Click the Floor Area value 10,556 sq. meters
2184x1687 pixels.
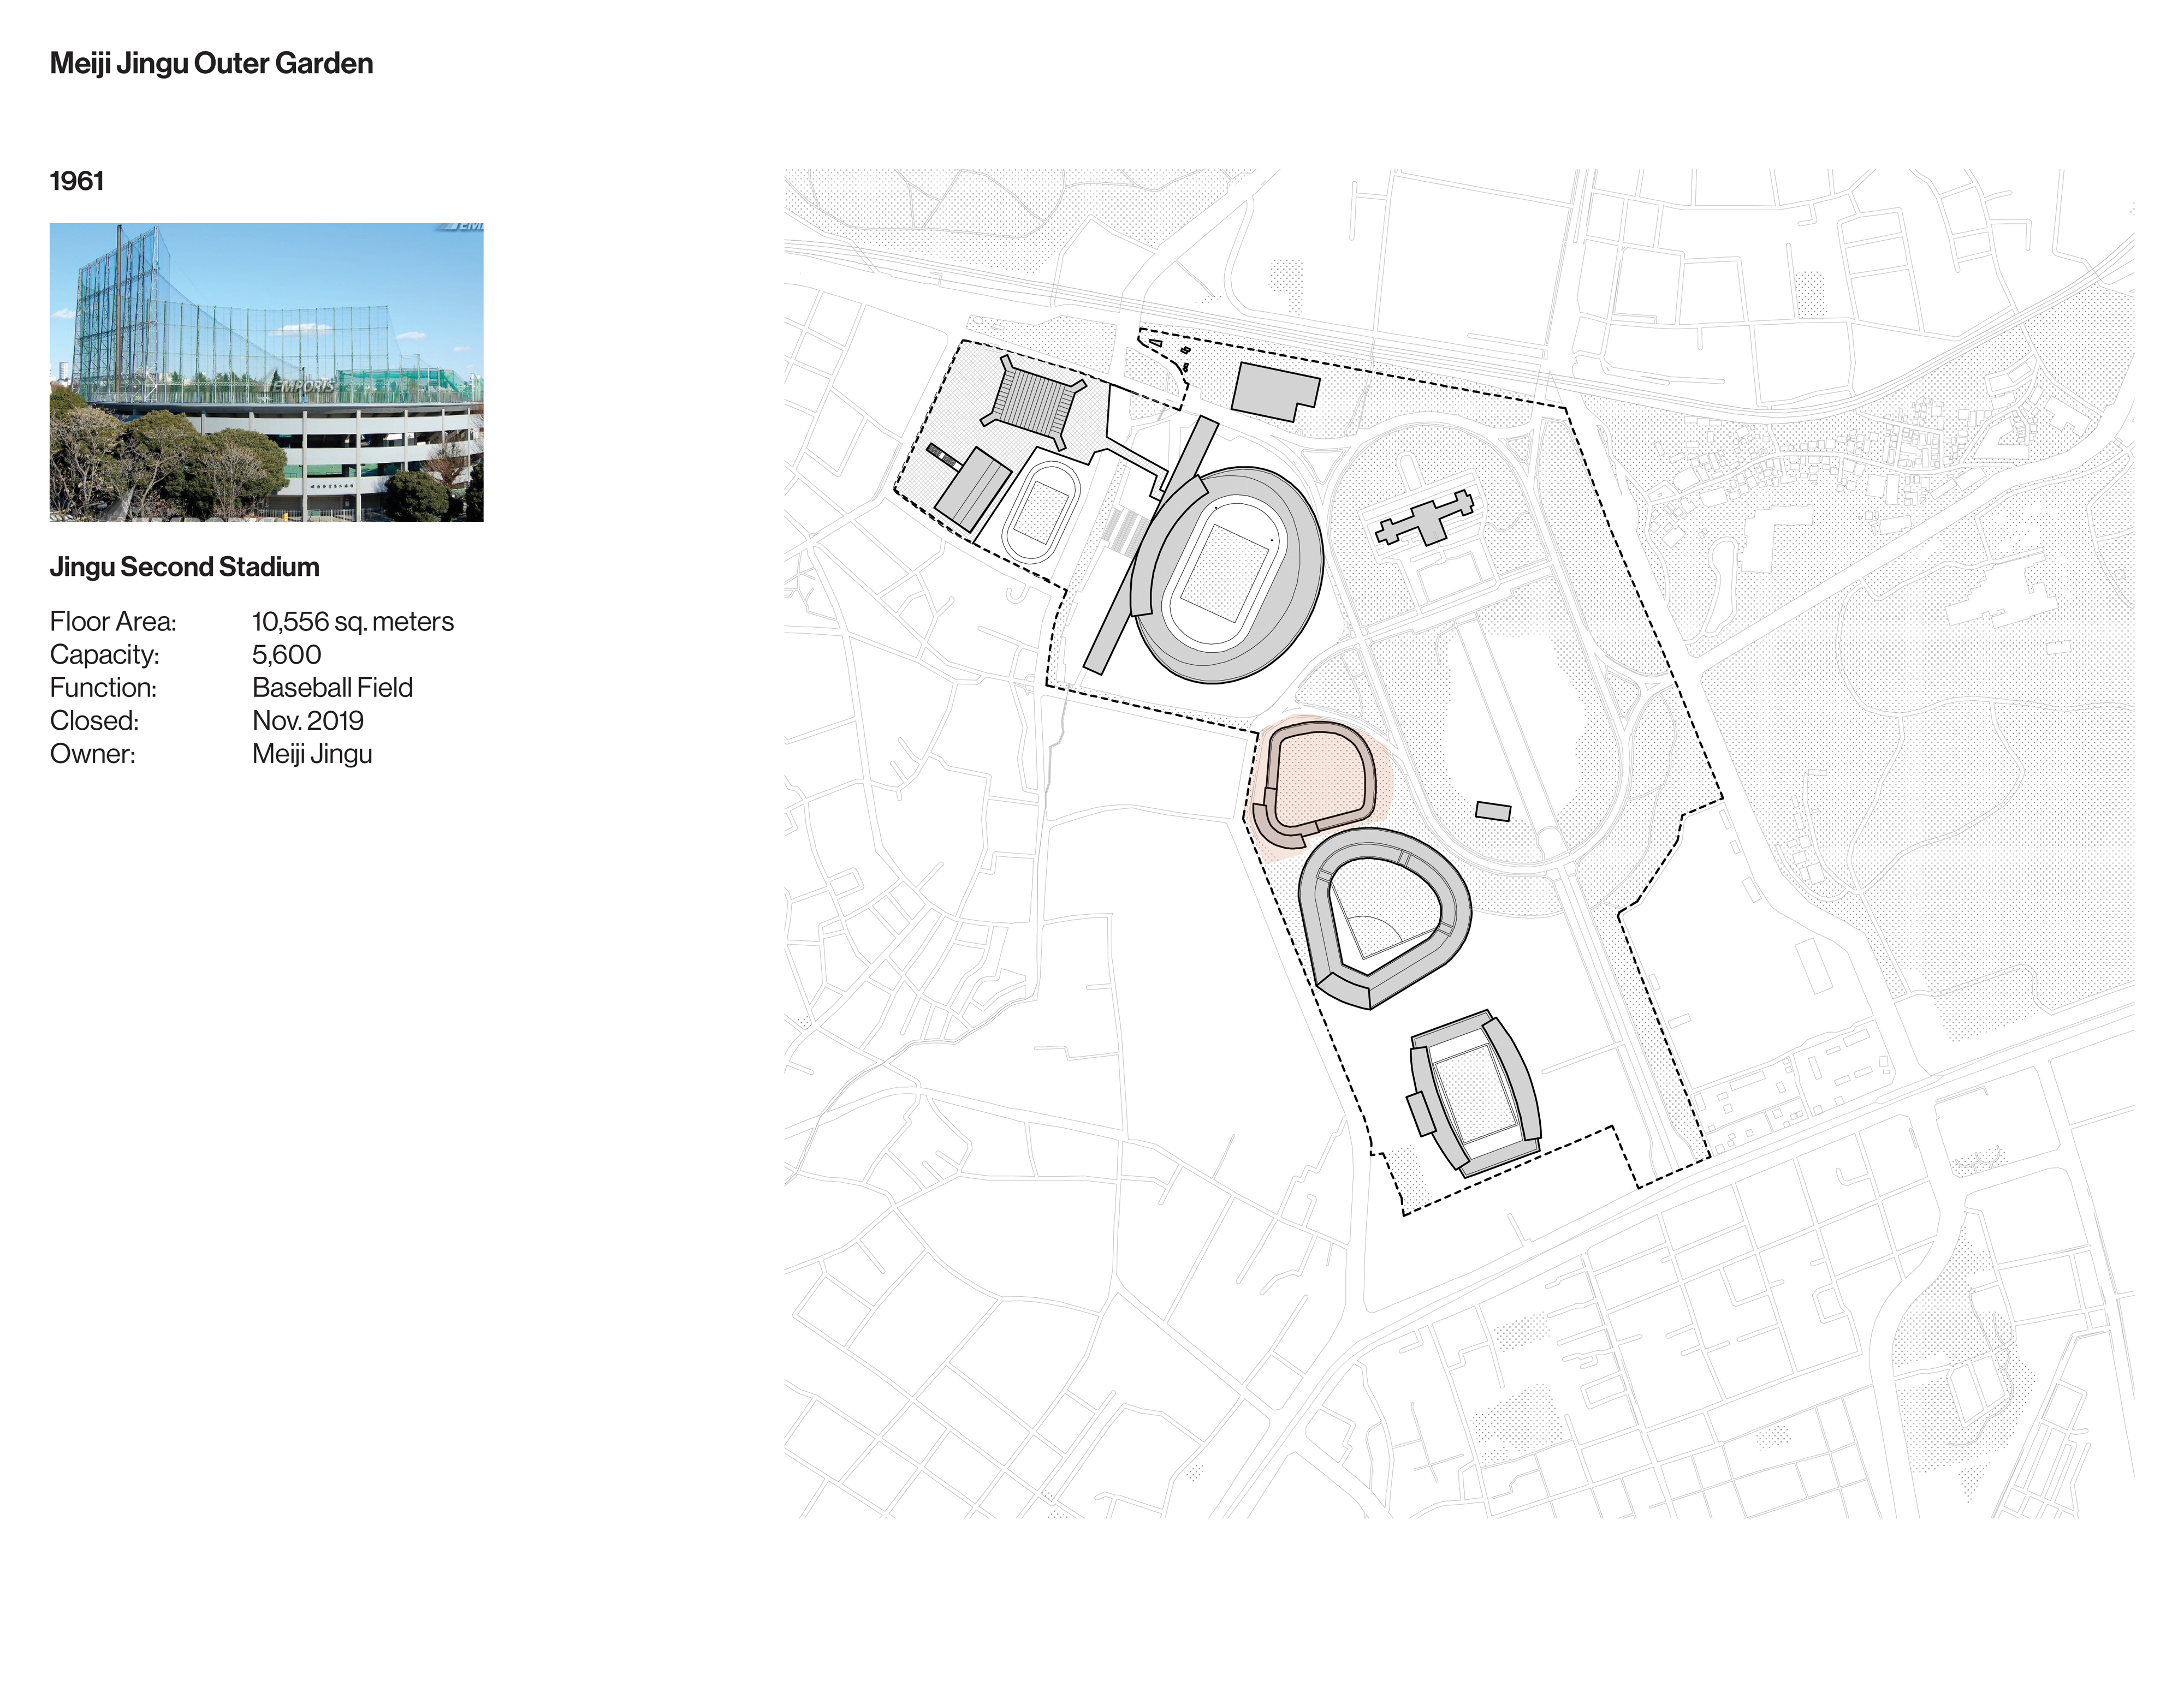[x=352, y=622]
